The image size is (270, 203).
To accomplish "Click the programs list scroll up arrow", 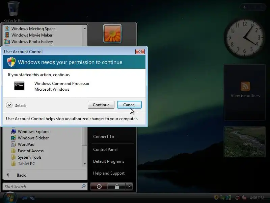I will (85, 28).
